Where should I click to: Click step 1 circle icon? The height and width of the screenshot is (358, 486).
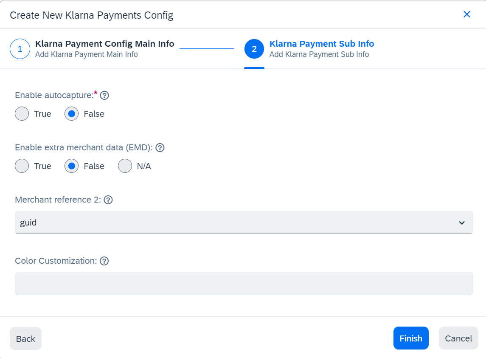[x=20, y=49]
